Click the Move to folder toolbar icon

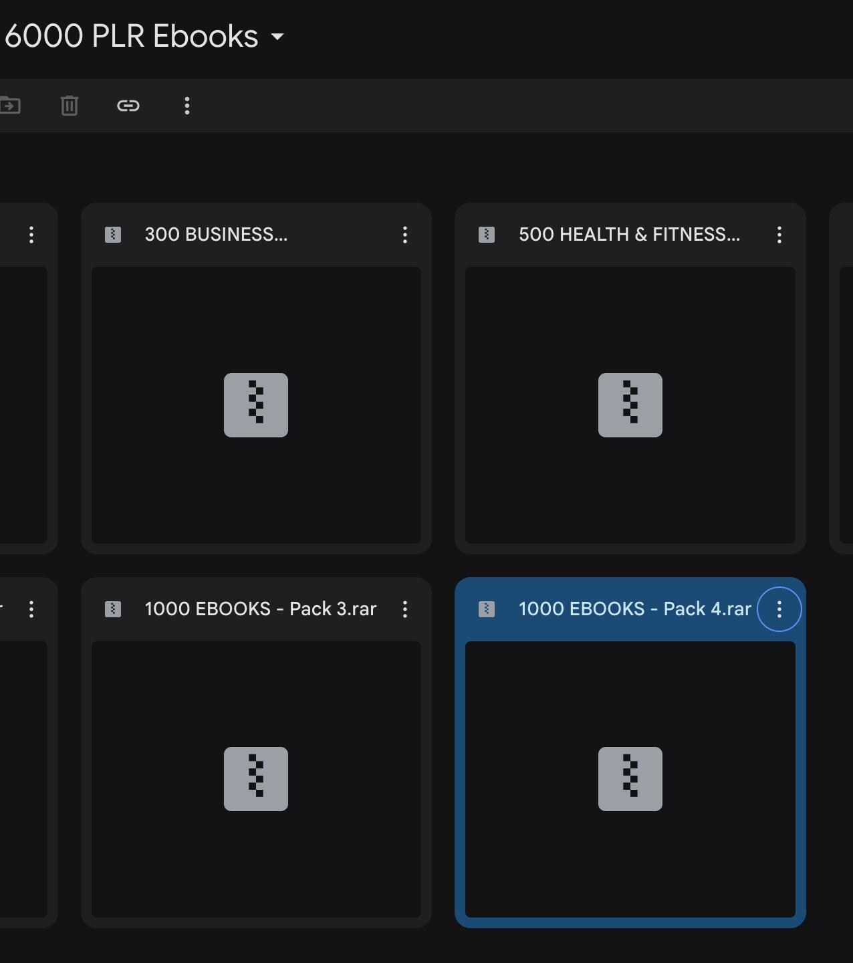click(9, 106)
